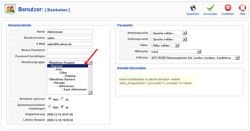The image size is (250, 131).
Task: Click the Schließen red X icon
Action: point(228,8)
